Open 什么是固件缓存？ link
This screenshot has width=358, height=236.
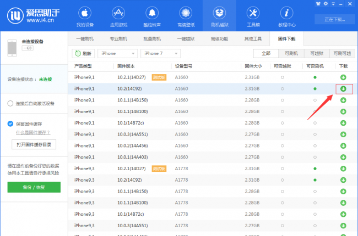click(33, 132)
